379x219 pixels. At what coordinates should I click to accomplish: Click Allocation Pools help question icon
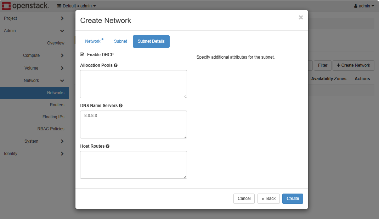pos(116,65)
